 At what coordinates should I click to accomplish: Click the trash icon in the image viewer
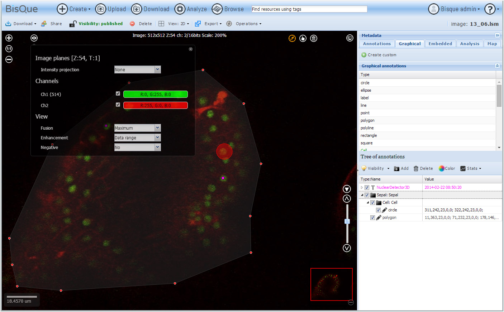[314, 38]
